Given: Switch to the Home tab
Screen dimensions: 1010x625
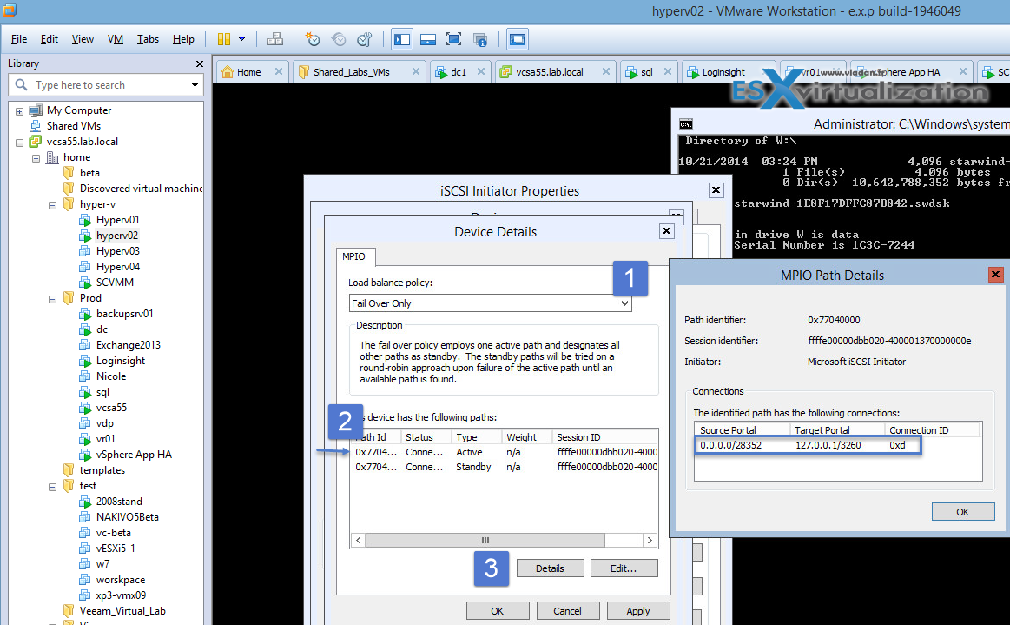Looking at the screenshot, I should click(x=248, y=72).
